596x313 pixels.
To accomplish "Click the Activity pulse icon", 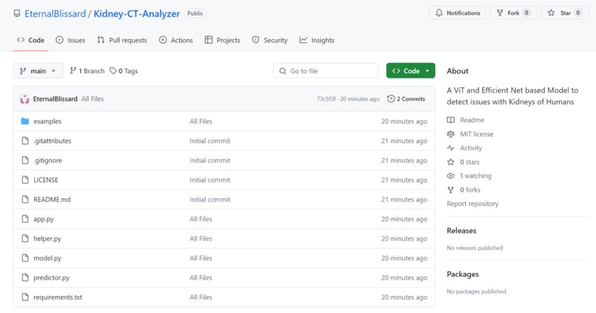I will click(x=451, y=148).
